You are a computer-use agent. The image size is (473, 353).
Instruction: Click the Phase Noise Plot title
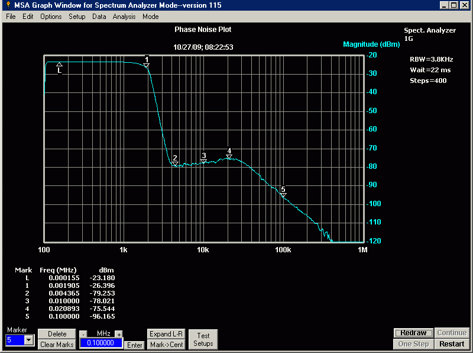coord(203,30)
